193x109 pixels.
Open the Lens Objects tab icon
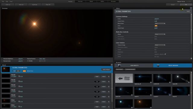coord(119,65)
